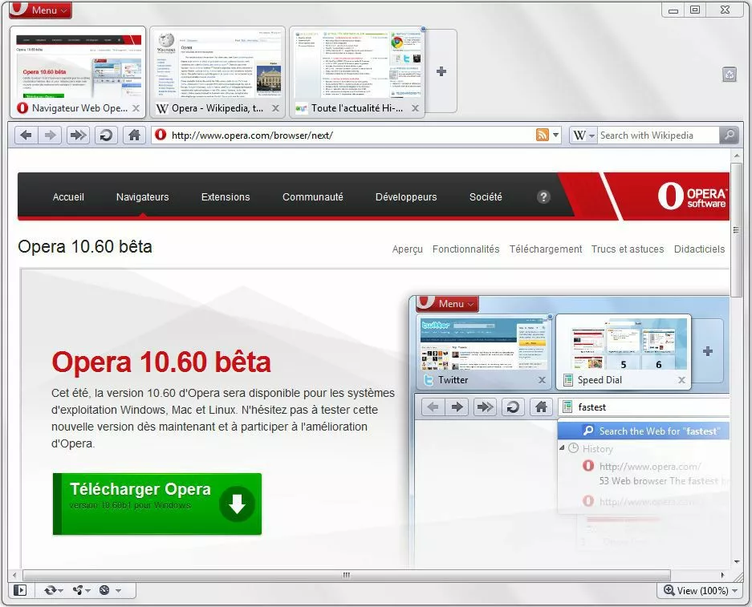
Task: Reload the current page
Action: point(105,136)
